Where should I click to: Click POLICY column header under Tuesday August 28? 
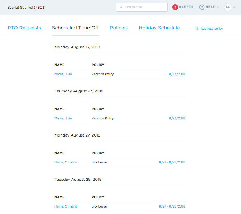tap(98, 197)
